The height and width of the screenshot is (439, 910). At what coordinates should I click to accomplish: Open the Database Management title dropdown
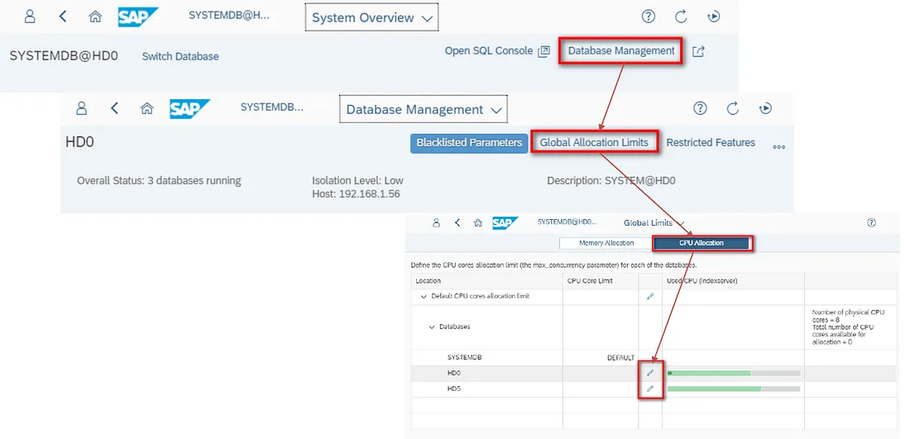coord(423,110)
